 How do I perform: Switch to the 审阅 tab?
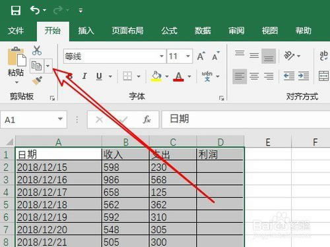pyautogui.click(x=236, y=31)
